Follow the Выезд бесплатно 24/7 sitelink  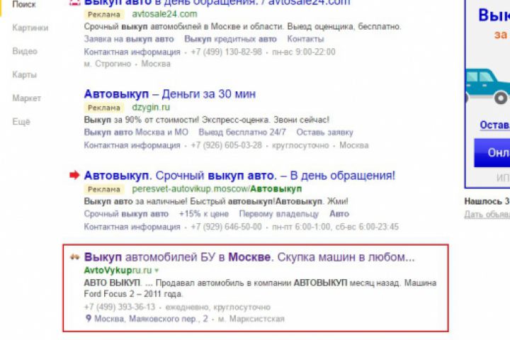(x=242, y=132)
